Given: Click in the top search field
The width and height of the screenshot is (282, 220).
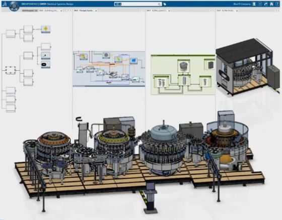Looking at the screenshot, I should 139,4.
